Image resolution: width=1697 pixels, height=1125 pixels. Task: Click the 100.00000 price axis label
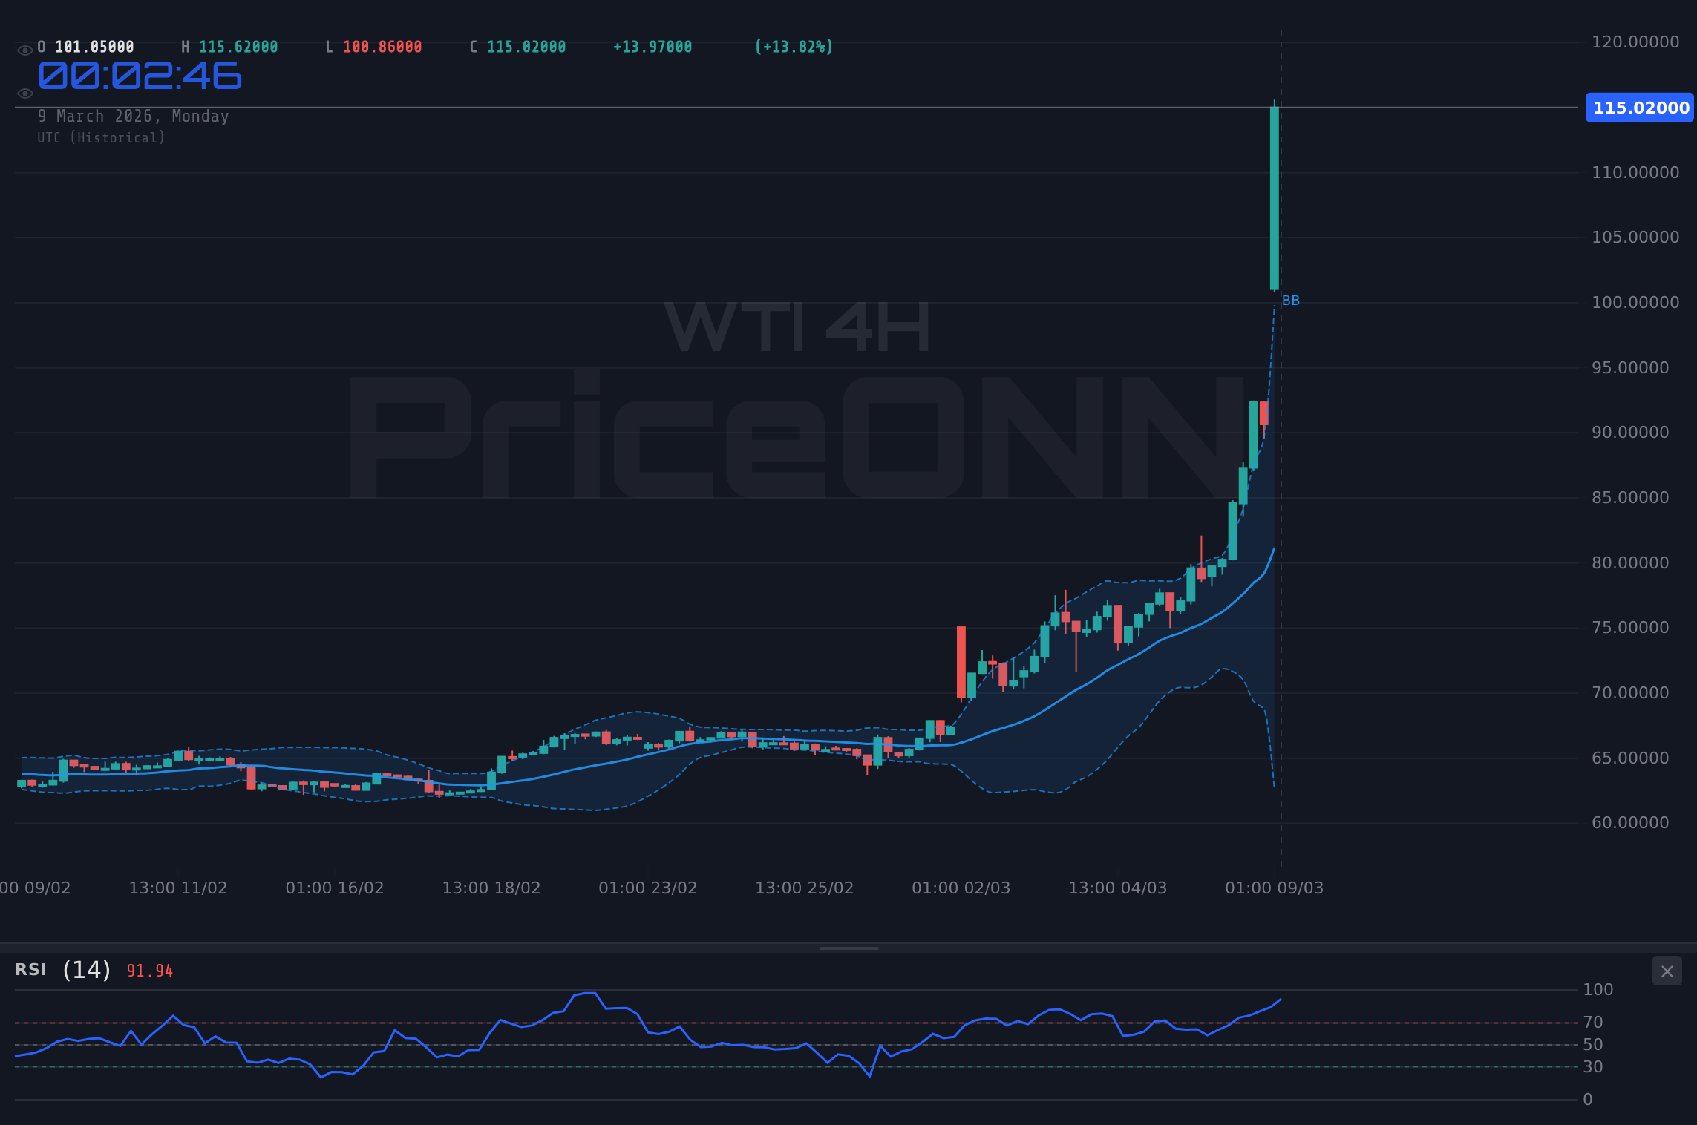point(1635,303)
